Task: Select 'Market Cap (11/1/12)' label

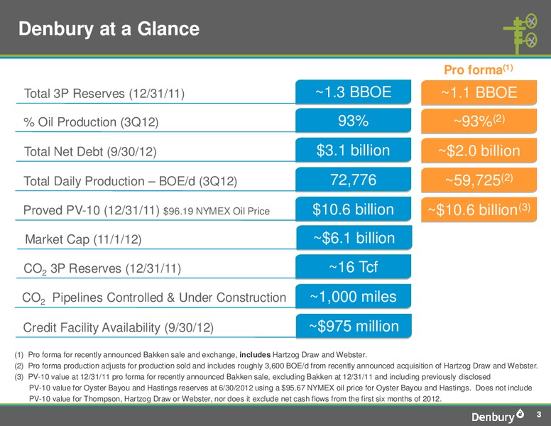Action: tap(83, 240)
